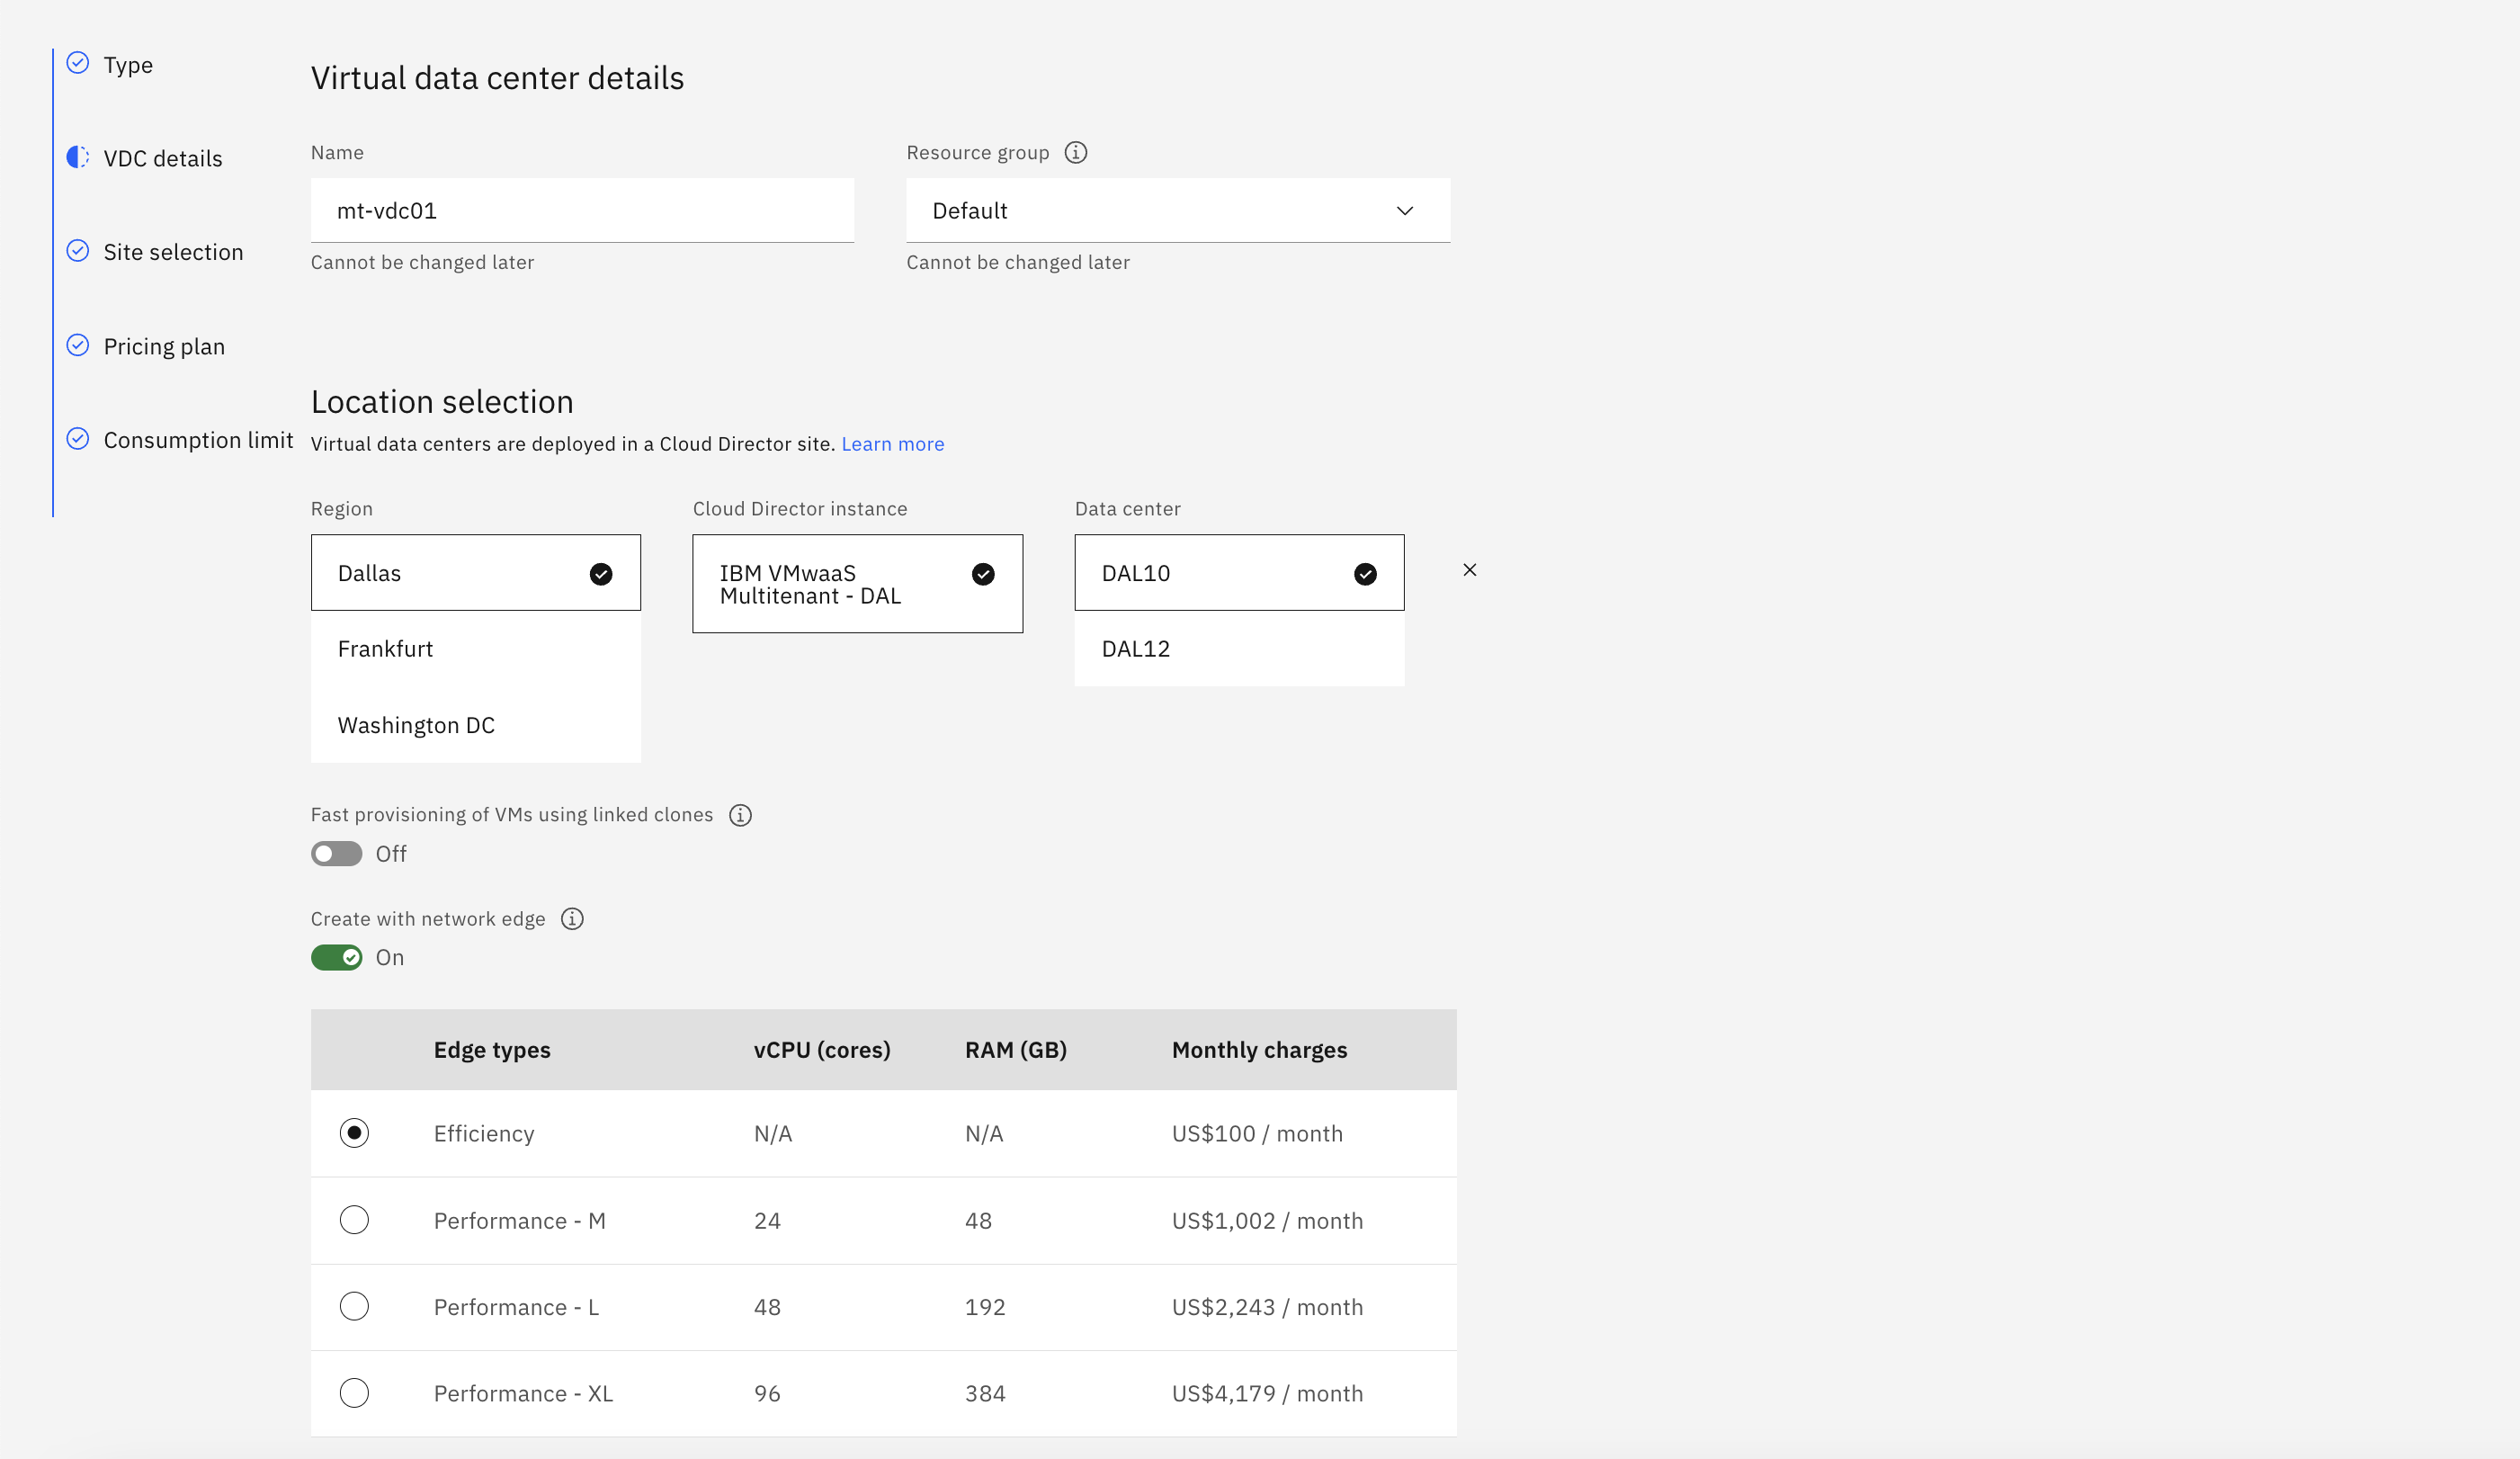Open the Learn more link
Viewport: 2520px width, 1459px height.
coord(892,444)
